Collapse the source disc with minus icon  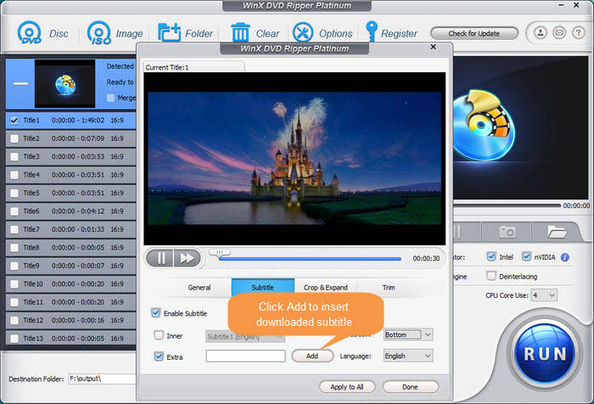[x=20, y=83]
